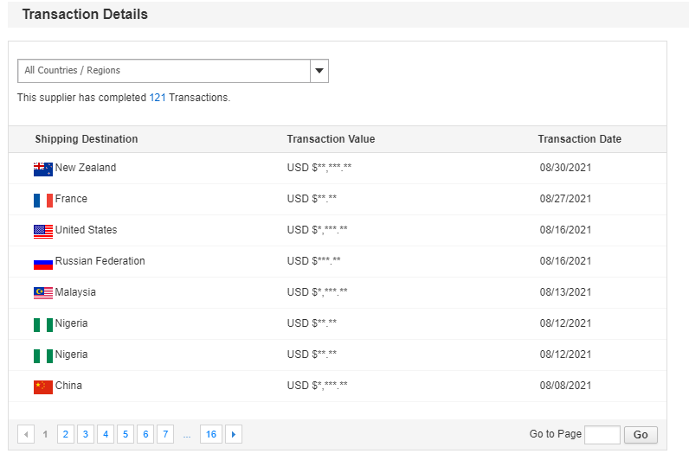Click the previous page left arrow
Image resolution: width=689 pixels, height=460 pixels.
[x=26, y=434]
